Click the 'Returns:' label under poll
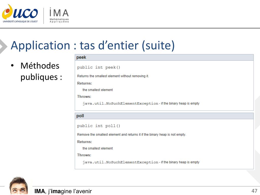This screenshot has width=260, height=195. pyautogui.click(x=84, y=142)
